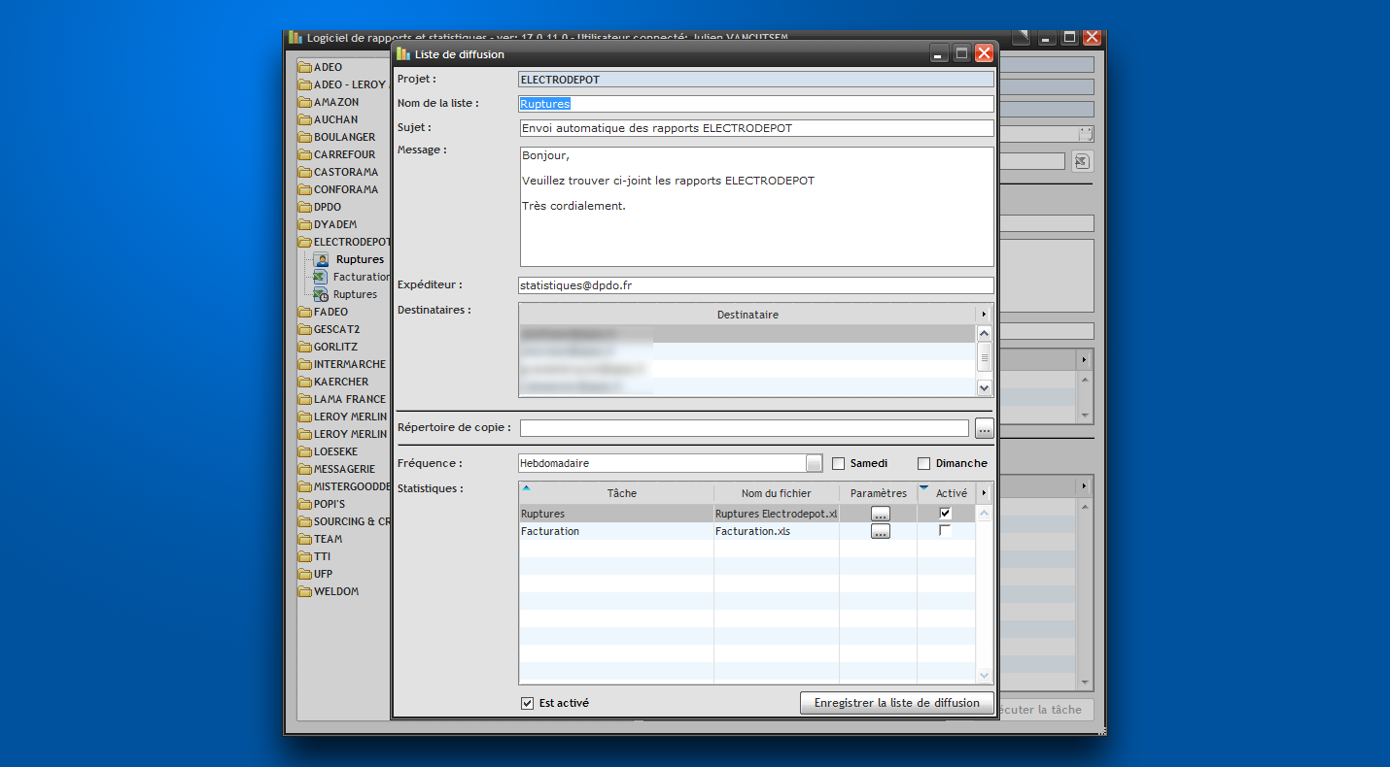This screenshot has width=1390, height=767.
Task: Select the MESSAGERIE tree item
Action: [x=344, y=469]
